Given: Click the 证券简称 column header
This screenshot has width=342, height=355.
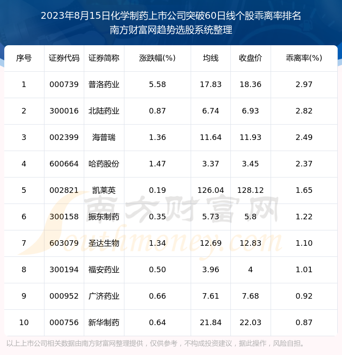Looking at the screenshot, I should pos(104,58).
